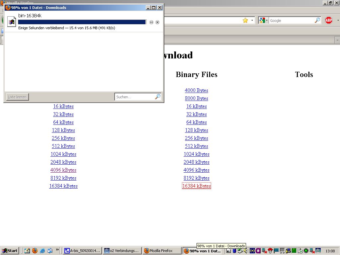Click the Liste leeren button
The height and width of the screenshot is (255, 340).
coord(18,97)
